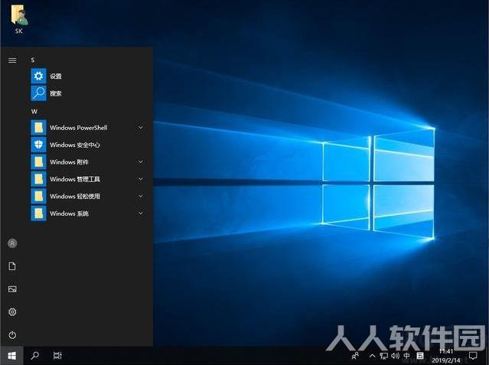Jump via the S letter header
This screenshot has height=365, width=489.
[33, 60]
